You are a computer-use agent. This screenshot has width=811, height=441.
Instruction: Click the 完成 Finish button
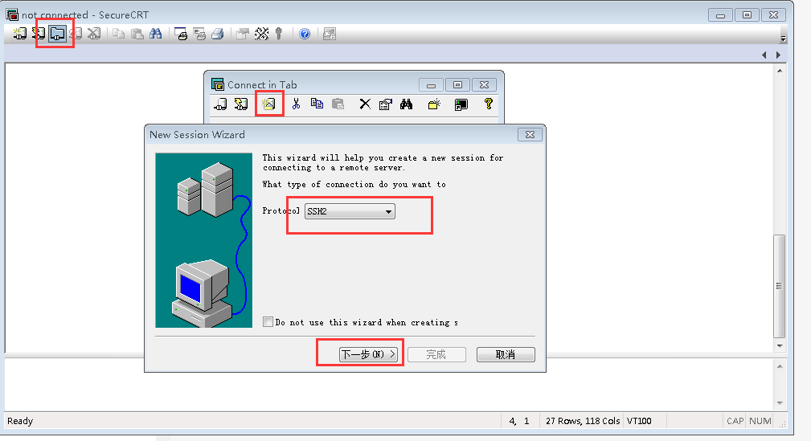pos(436,354)
